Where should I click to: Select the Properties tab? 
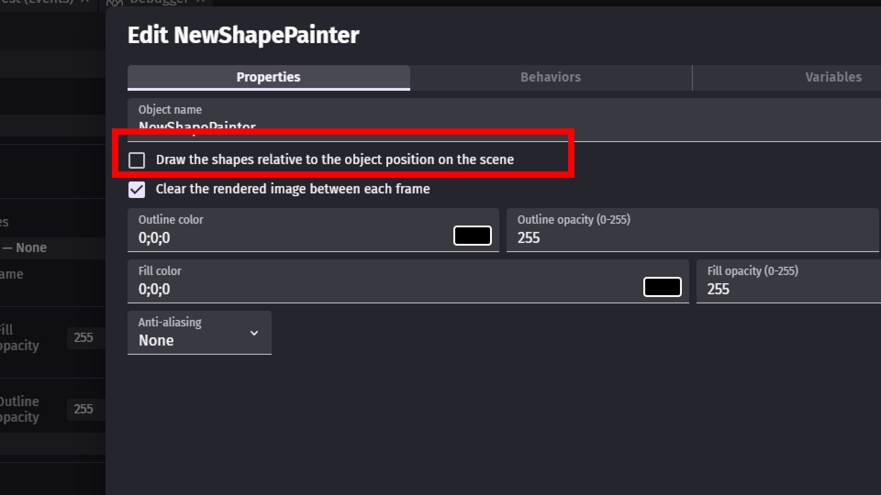click(x=268, y=77)
